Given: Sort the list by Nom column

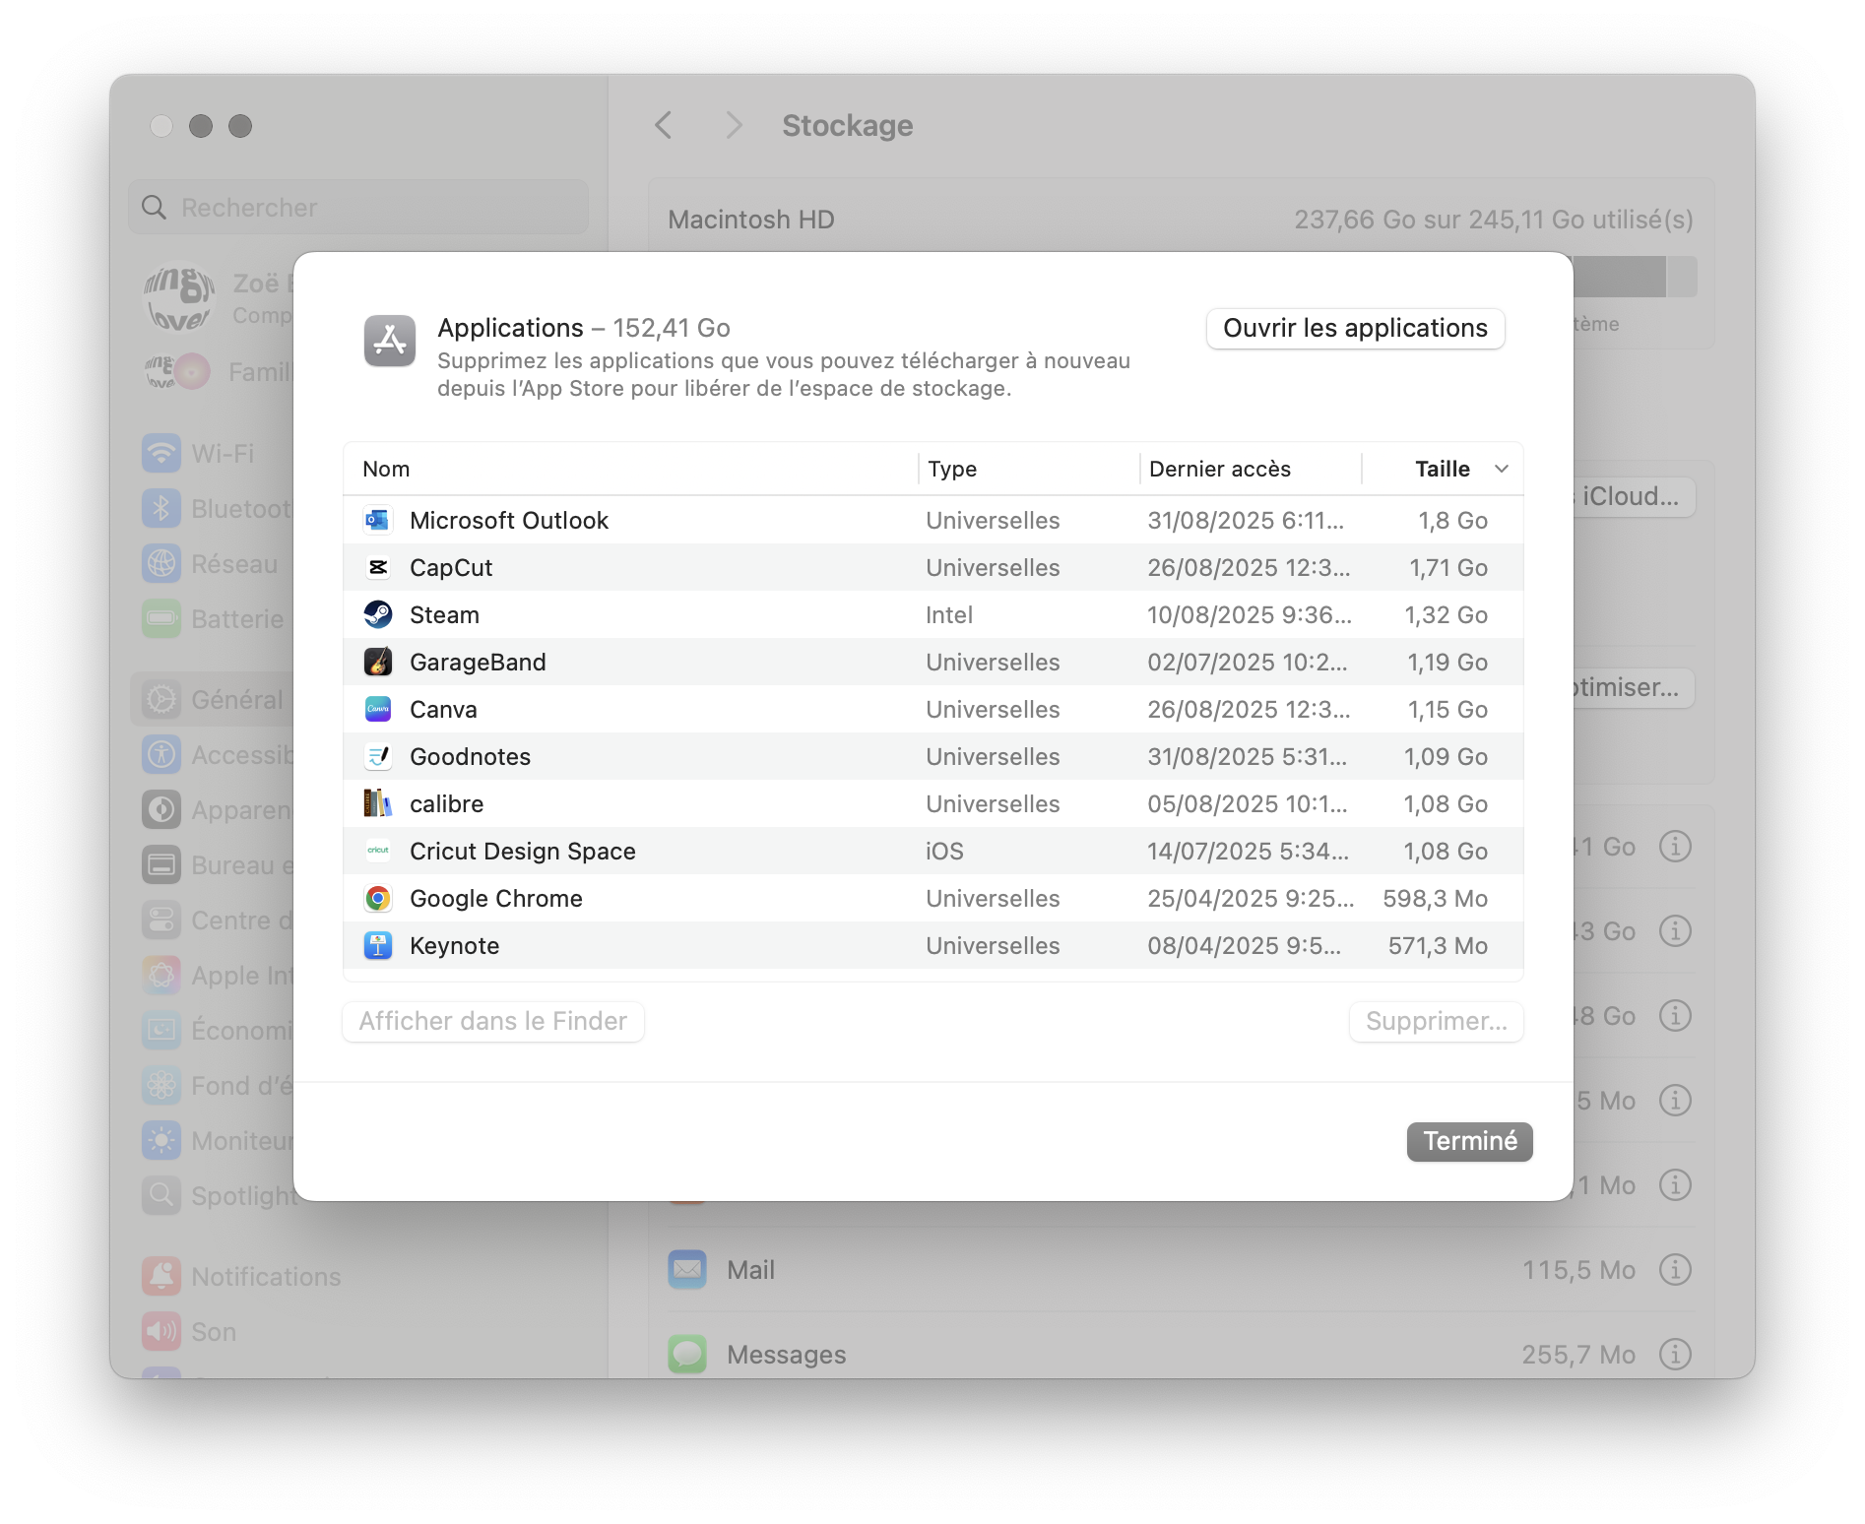Looking at the screenshot, I should click(x=386, y=469).
